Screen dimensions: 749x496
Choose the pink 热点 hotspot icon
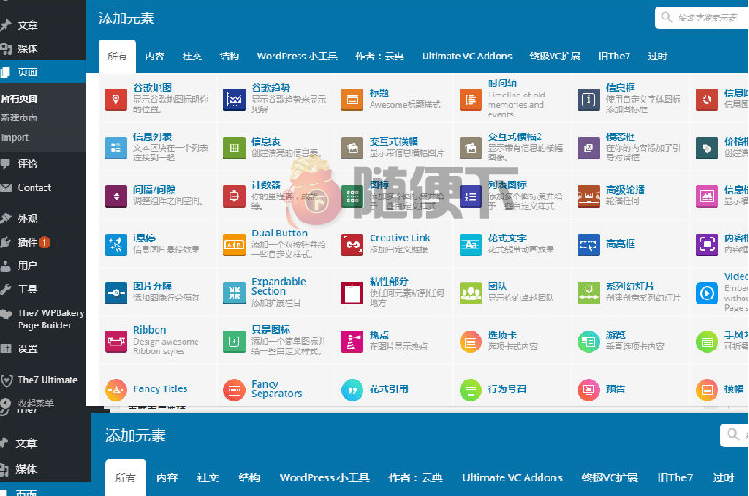(x=352, y=342)
